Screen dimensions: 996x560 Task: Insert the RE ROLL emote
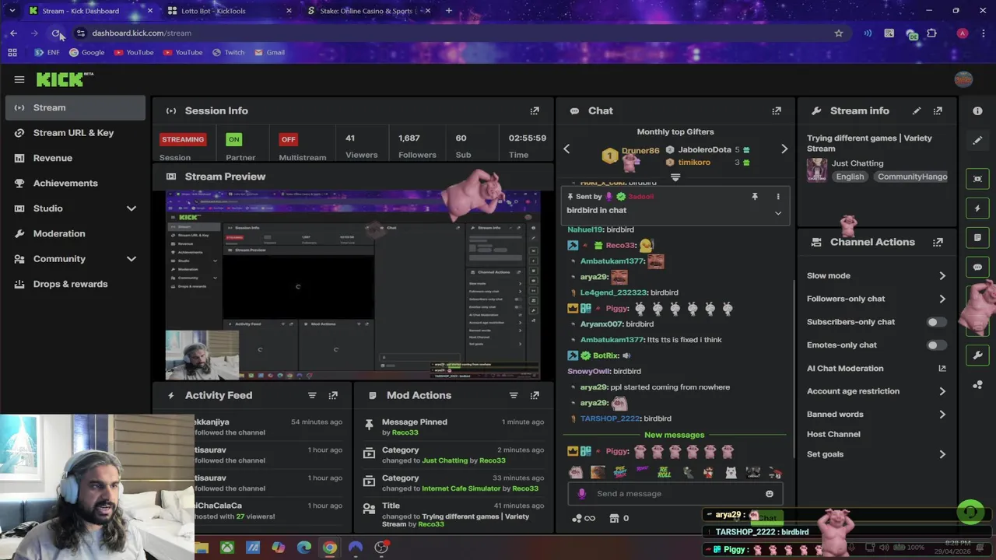[x=664, y=472]
